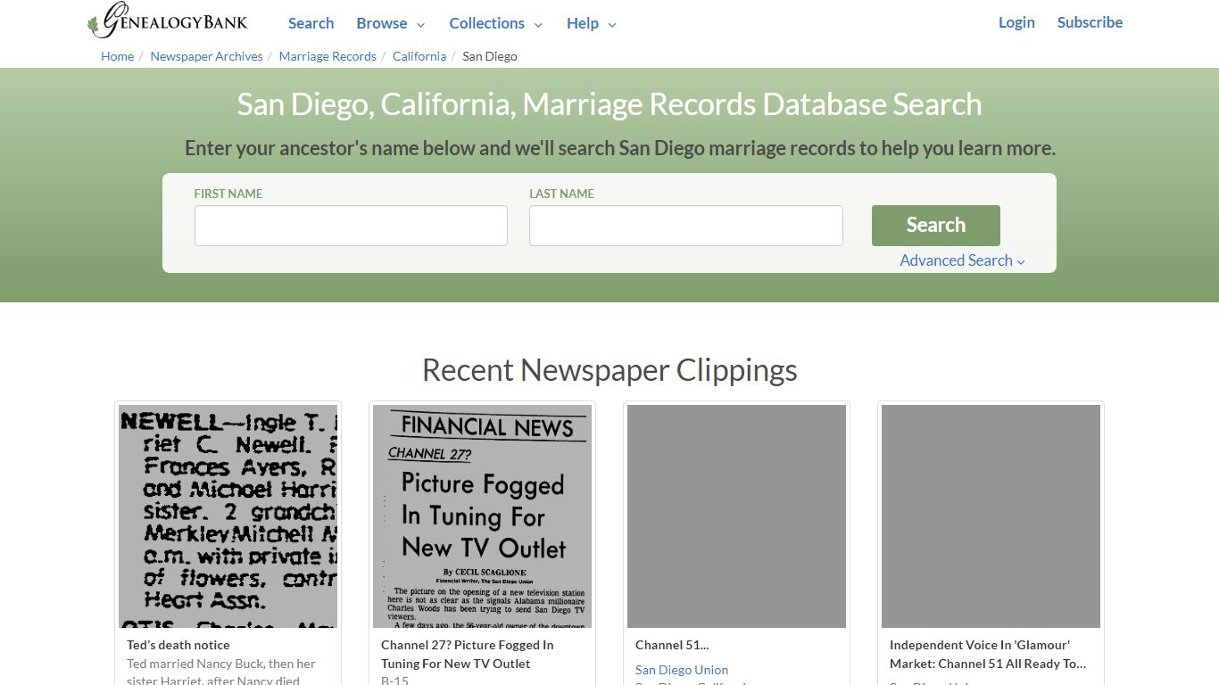
Task: Expand the Collections dropdown menu
Action: coord(495,23)
